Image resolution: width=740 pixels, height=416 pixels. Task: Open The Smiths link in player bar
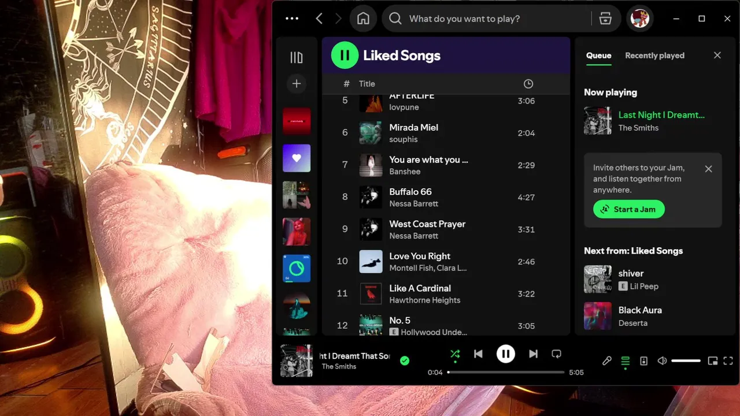click(339, 366)
